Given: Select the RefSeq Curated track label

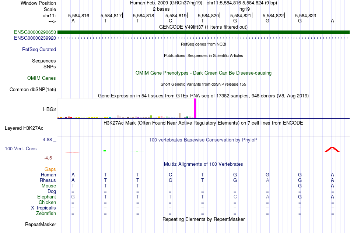Looking at the screenshot, I should tap(39, 50).
